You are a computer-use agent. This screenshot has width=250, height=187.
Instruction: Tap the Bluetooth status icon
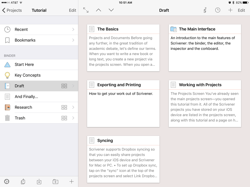[x=233, y=2]
